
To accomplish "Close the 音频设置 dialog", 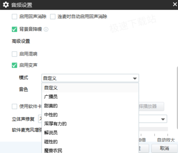I will tap(175, 4).
